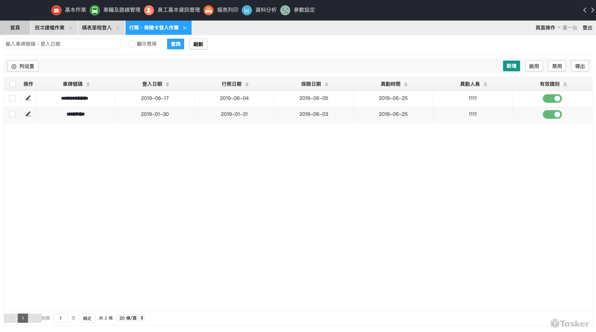
Task: Open the 20 條/頁 page size dropdown
Action: [131, 318]
